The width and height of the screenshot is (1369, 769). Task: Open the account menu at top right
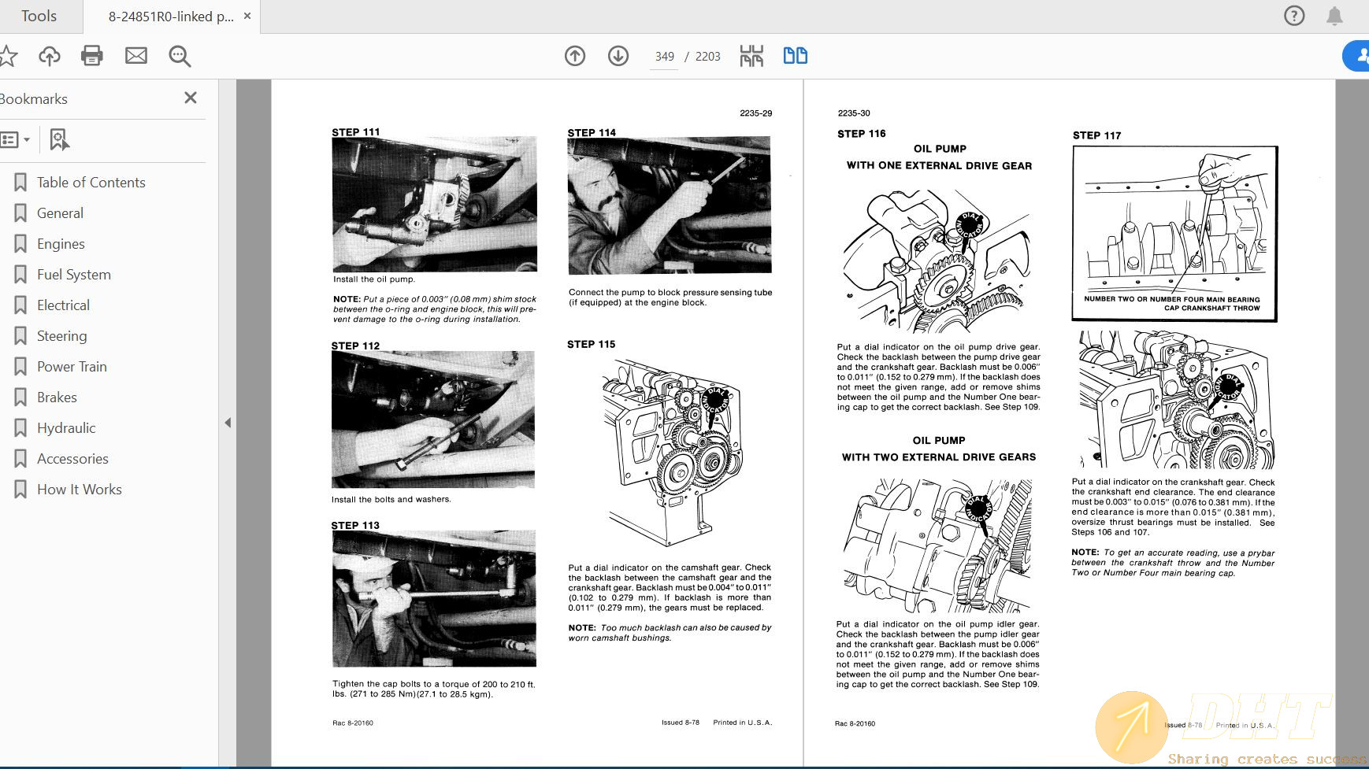click(1362, 56)
